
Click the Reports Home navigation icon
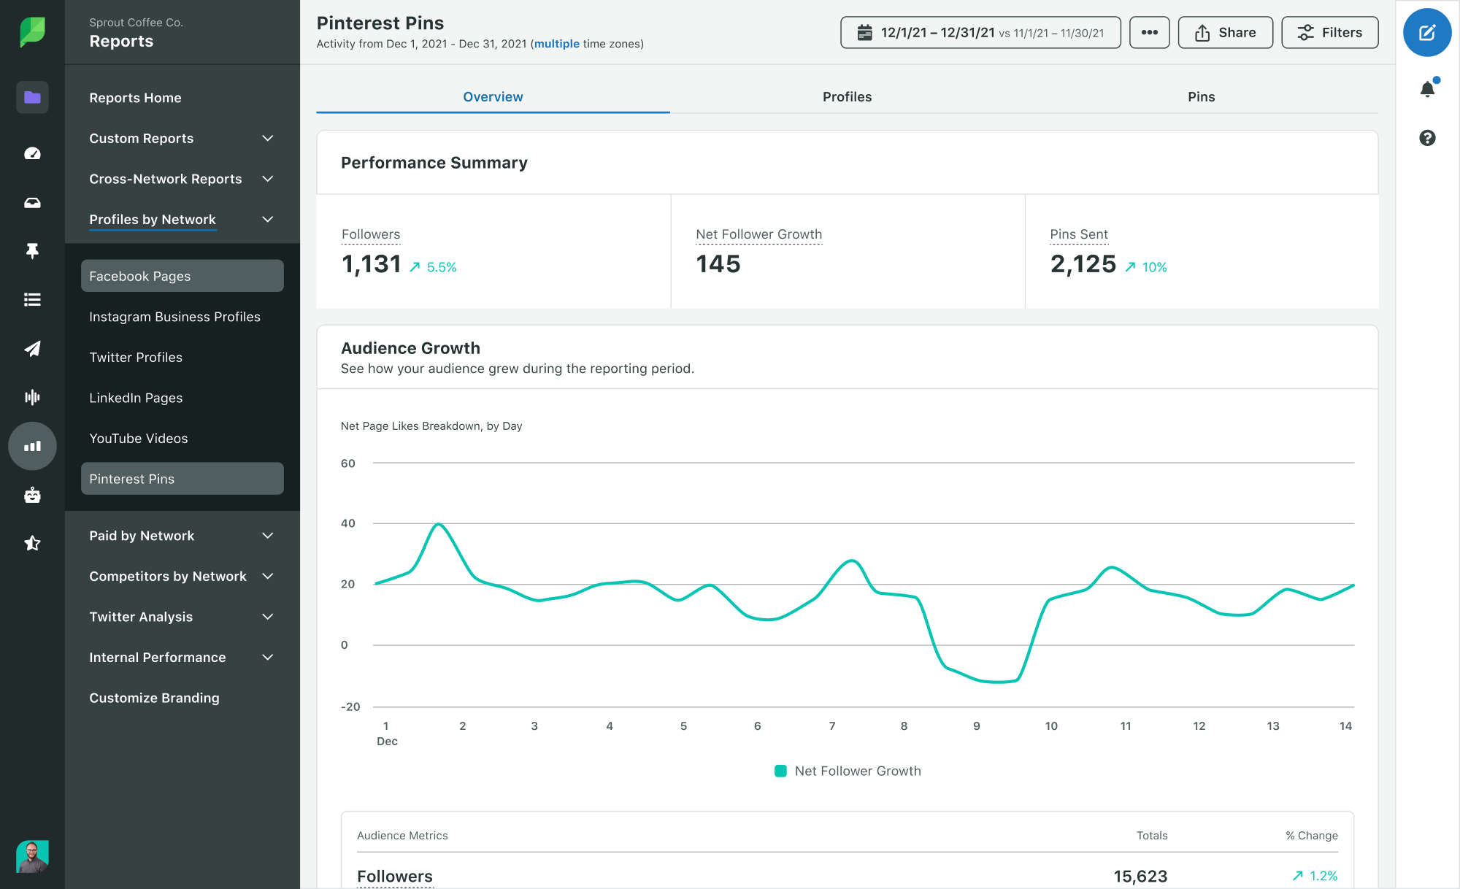[x=31, y=97]
